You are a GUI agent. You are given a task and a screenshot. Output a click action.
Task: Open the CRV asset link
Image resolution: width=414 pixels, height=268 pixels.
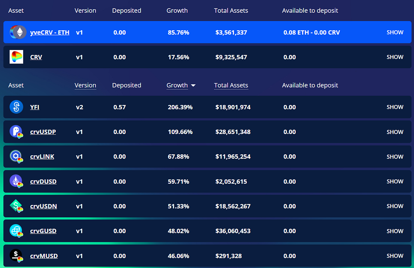36,57
